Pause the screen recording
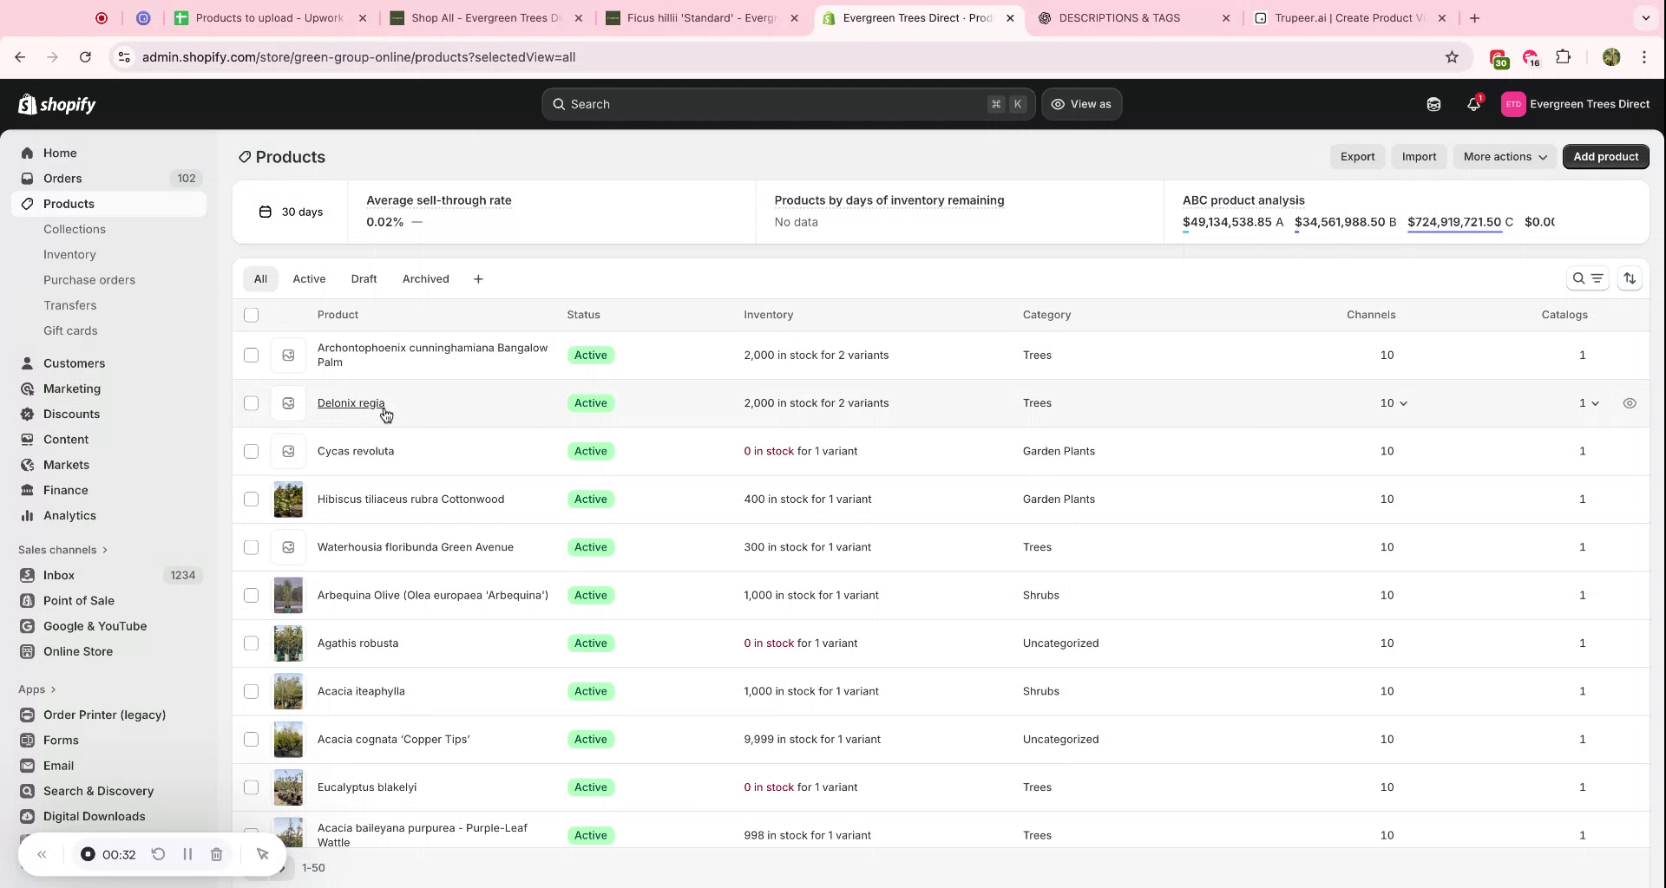The height and width of the screenshot is (888, 1666). (187, 854)
